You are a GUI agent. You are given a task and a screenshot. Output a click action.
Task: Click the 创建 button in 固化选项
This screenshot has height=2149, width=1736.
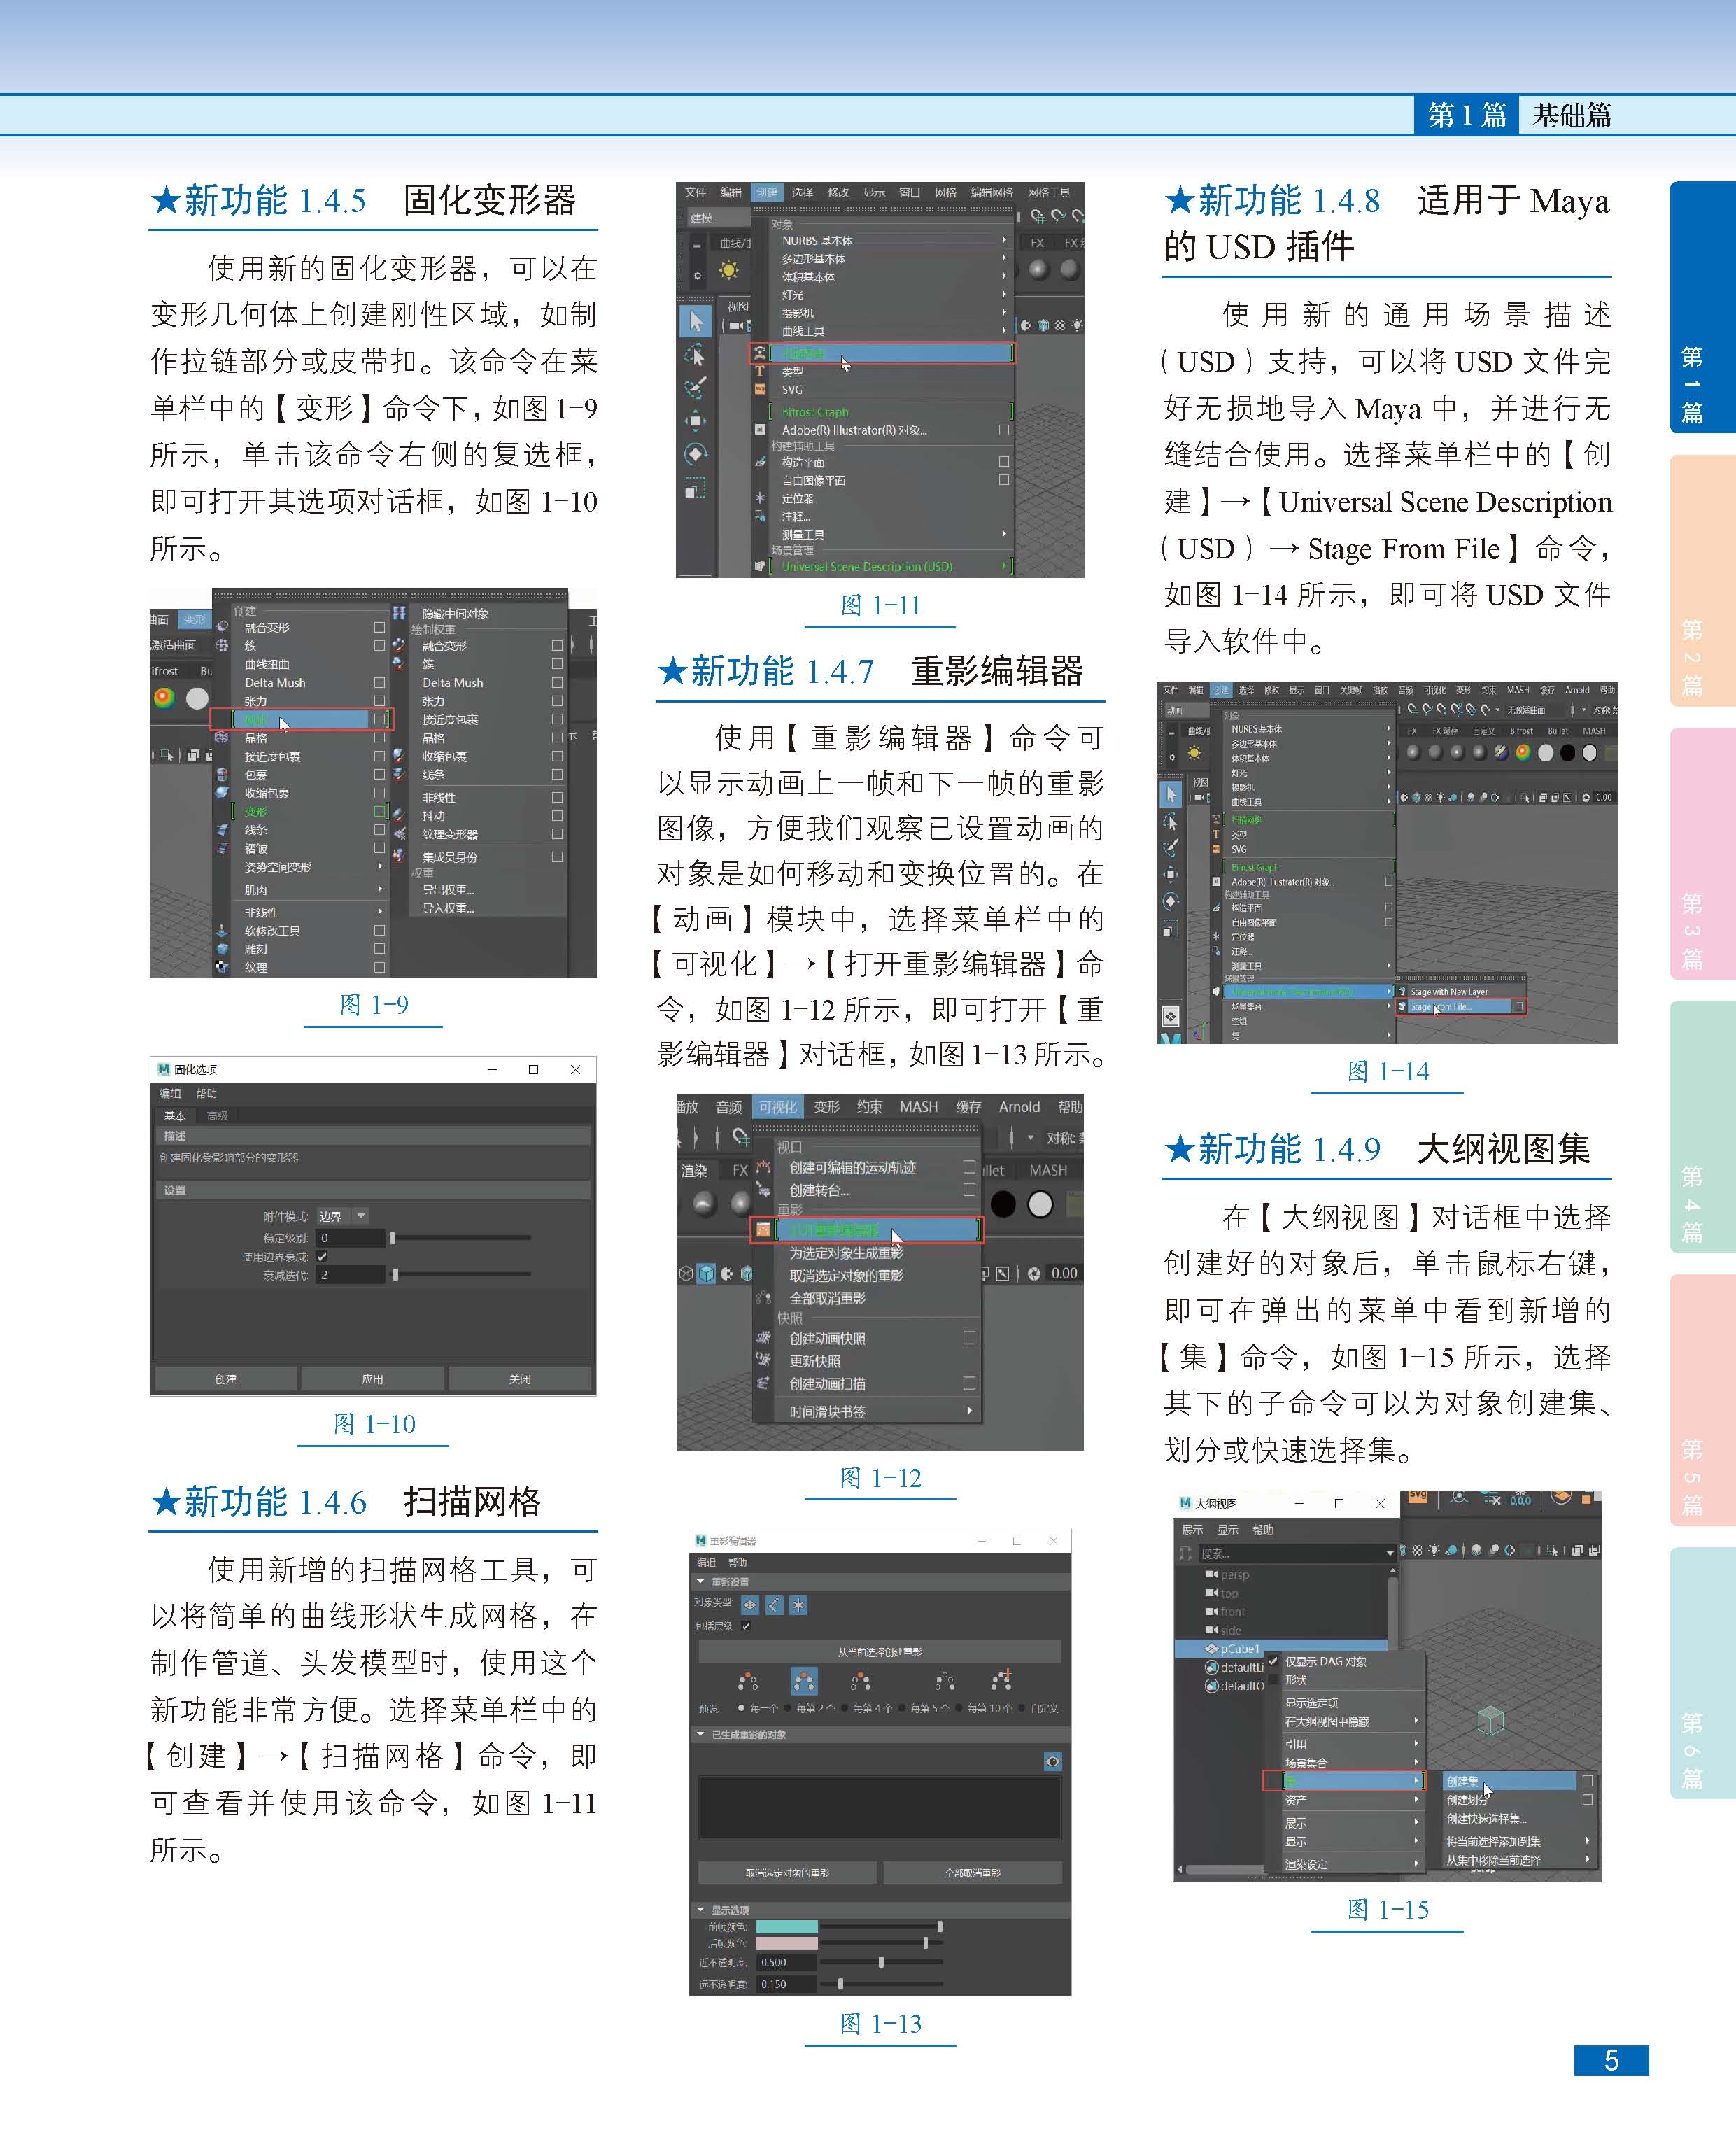click(226, 1379)
